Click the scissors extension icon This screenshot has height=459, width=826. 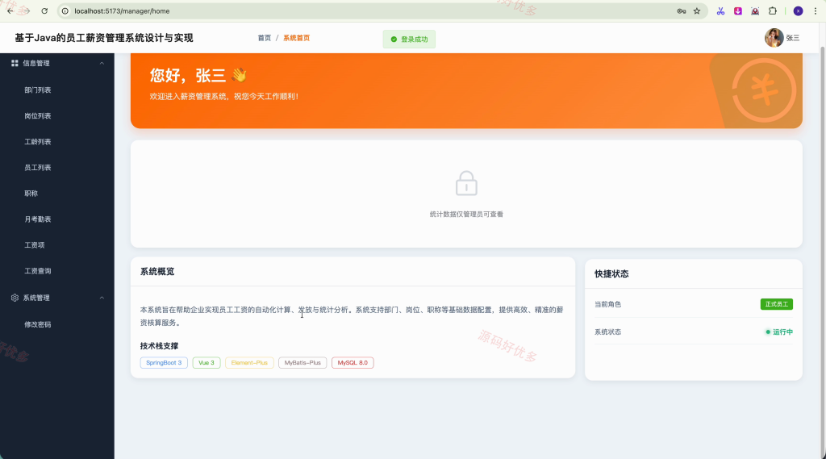pyautogui.click(x=720, y=11)
